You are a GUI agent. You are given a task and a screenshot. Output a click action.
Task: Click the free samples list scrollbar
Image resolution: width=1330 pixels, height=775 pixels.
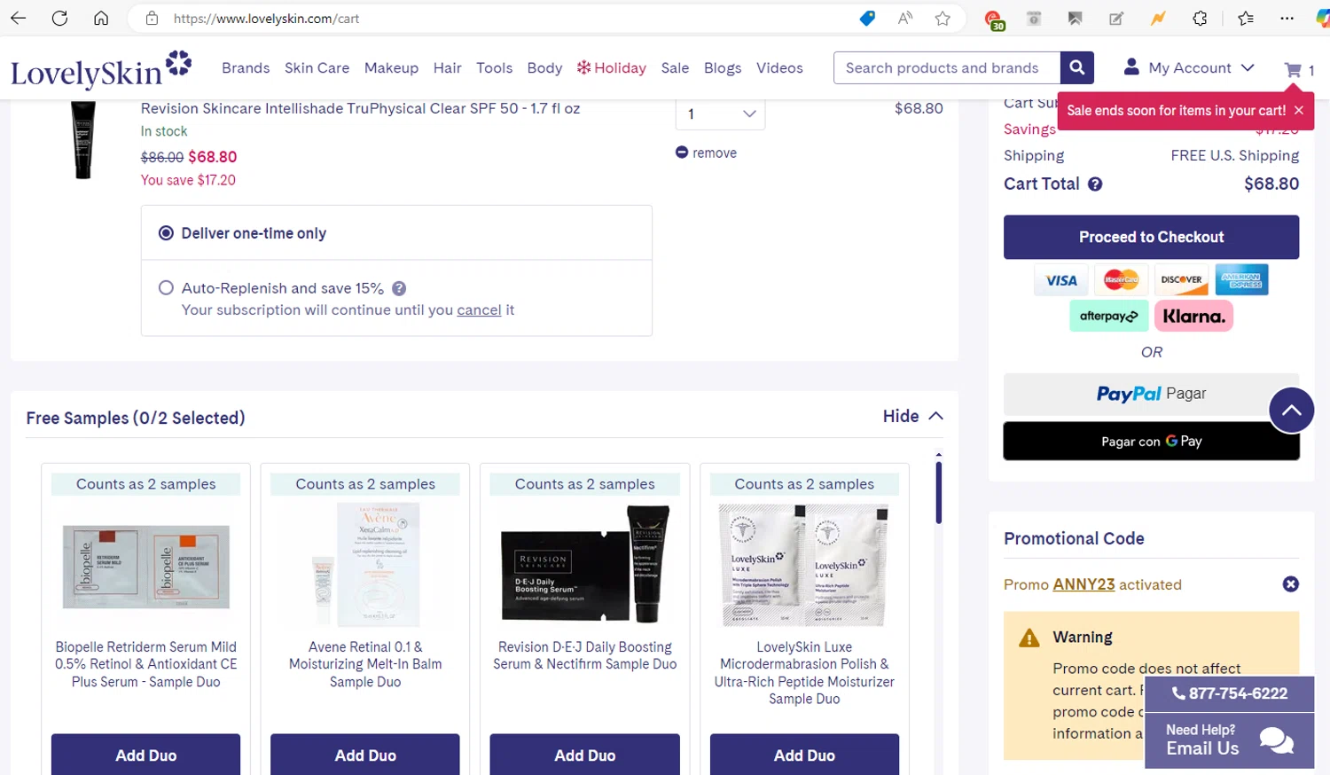tap(938, 492)
